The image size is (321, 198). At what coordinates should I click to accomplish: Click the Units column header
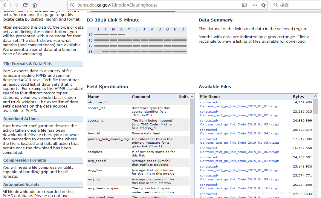(184, 96)
